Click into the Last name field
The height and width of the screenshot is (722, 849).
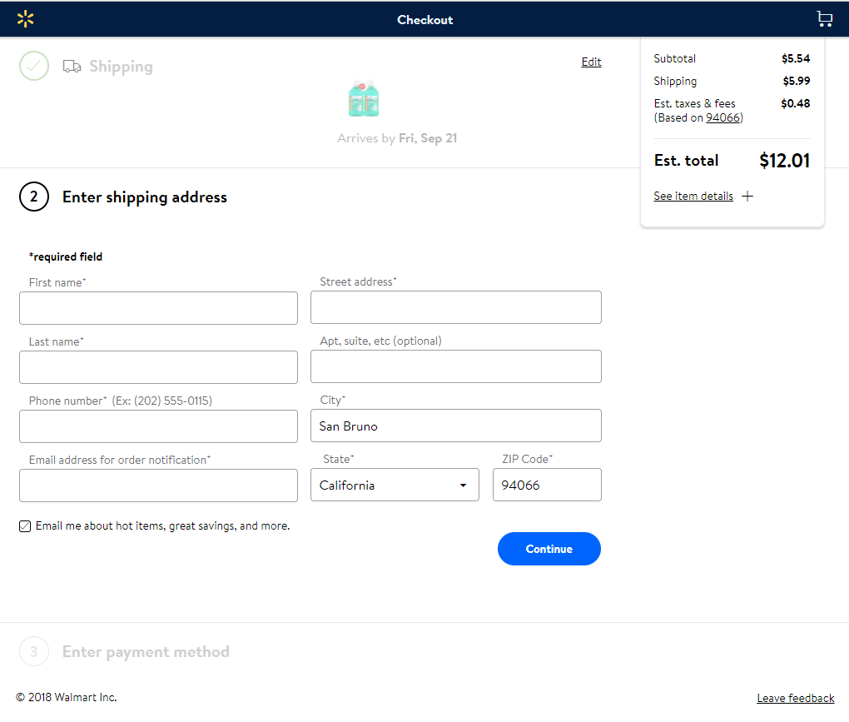(158, 367)
